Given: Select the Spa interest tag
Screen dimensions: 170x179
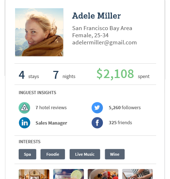Looking at the screenshot, I should (x=27, y=154).
